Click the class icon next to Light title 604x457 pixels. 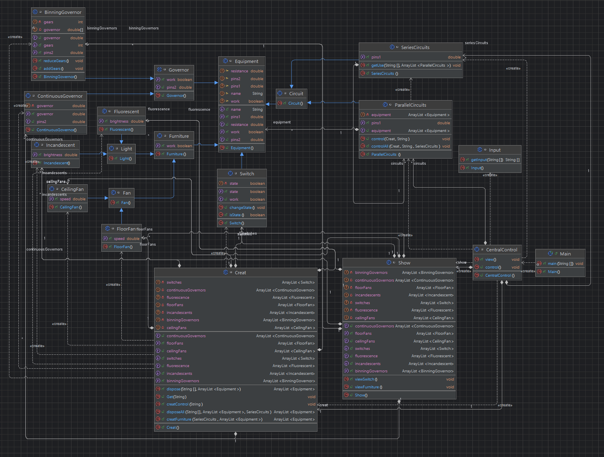[112, 149]
